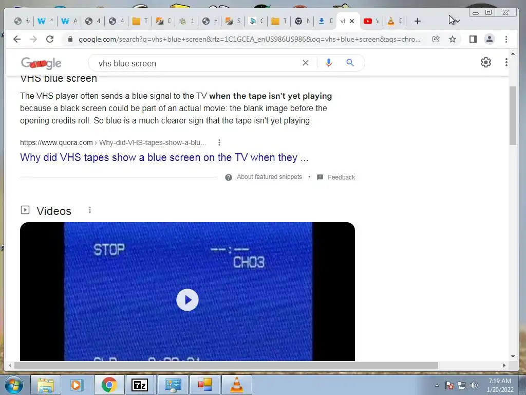
Task: Click the horizontal scrollbar left arrow
Action: (10, 366)
